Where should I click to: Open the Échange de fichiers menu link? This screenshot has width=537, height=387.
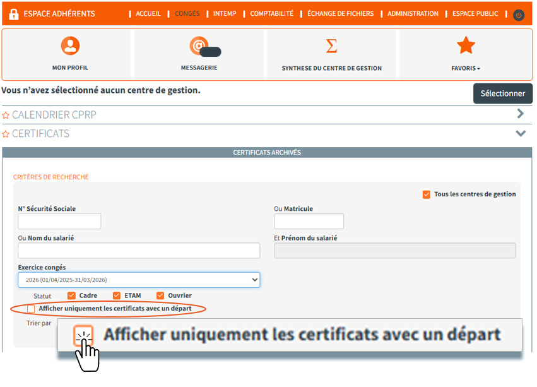[x=340, y=14]
